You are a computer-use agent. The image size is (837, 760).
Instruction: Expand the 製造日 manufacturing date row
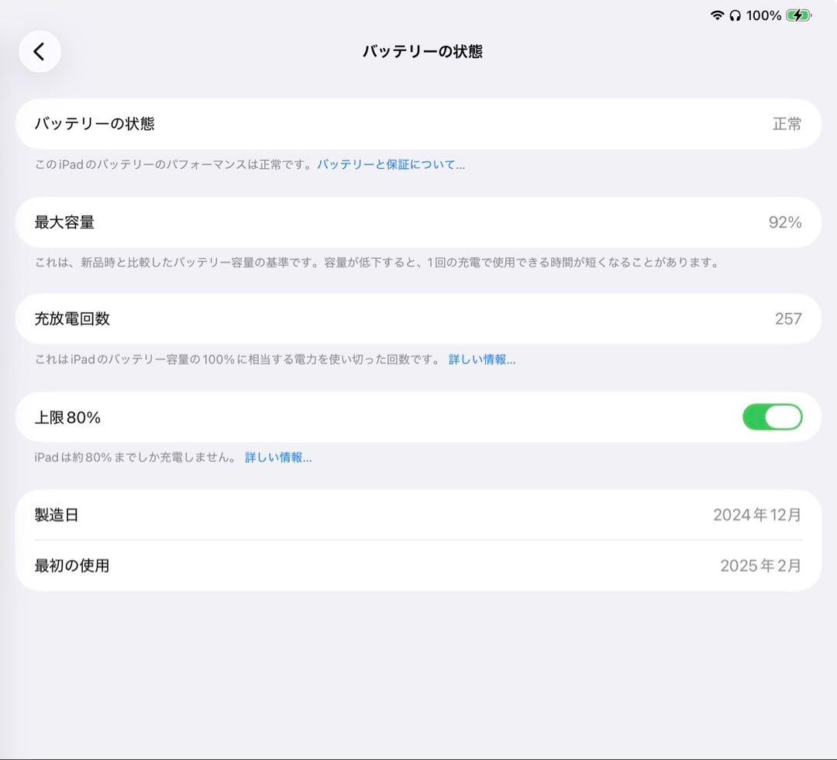418,514
